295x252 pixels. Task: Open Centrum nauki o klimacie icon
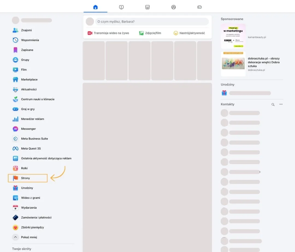pos(15,99)
